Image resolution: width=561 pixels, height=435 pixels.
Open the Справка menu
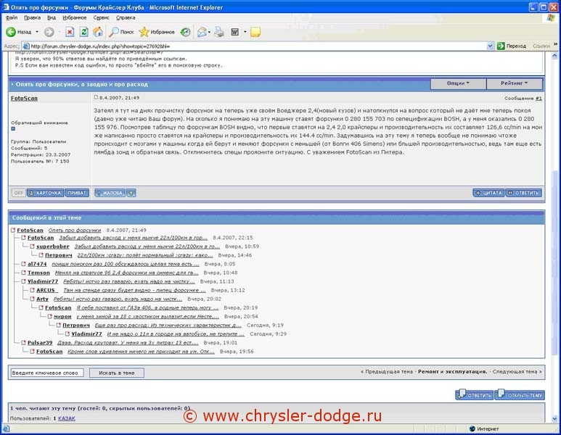coord(126,17)
